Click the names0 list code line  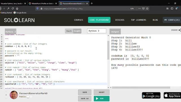(x=42, y=70)
